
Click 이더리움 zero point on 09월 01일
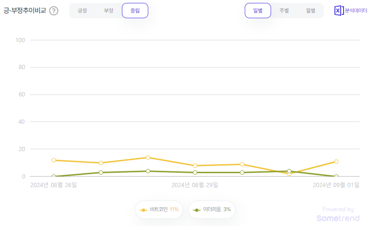[336, 176]
